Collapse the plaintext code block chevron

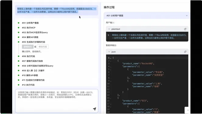(109, 29)
